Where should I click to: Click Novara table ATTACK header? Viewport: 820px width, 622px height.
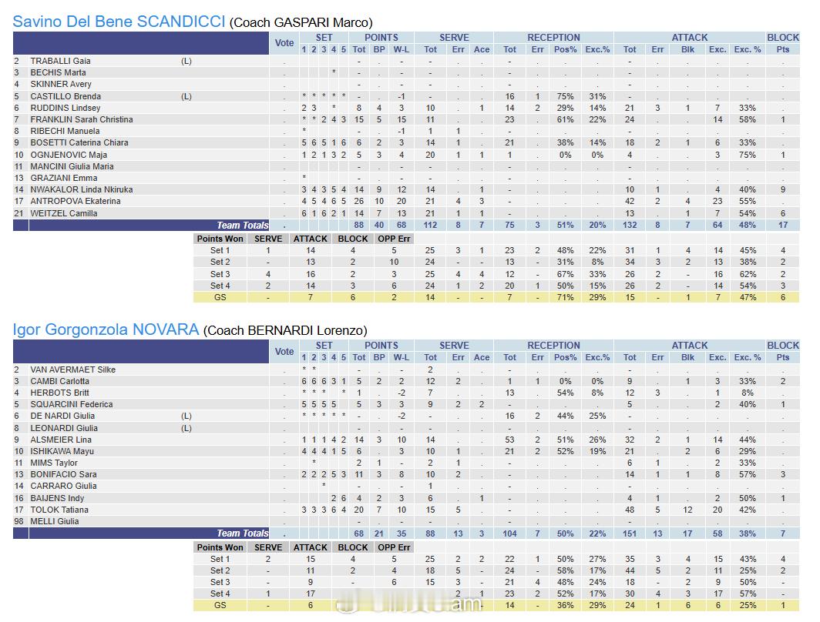[x=689, y=345]
